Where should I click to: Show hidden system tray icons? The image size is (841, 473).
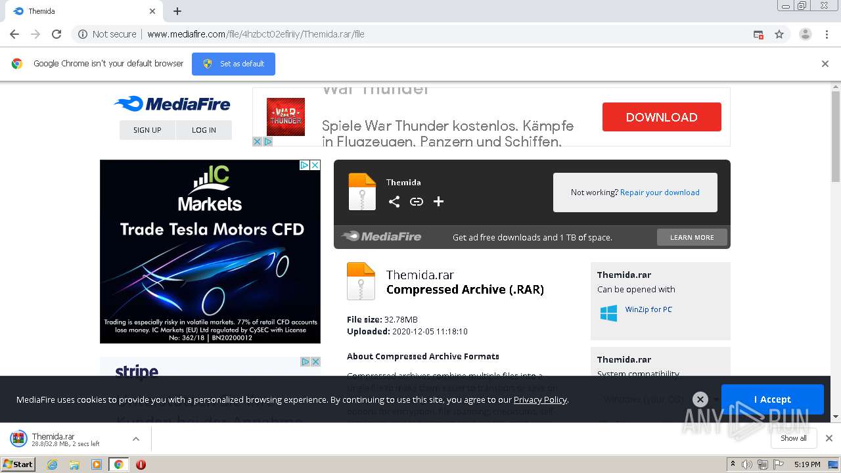[x=733, y=464]
